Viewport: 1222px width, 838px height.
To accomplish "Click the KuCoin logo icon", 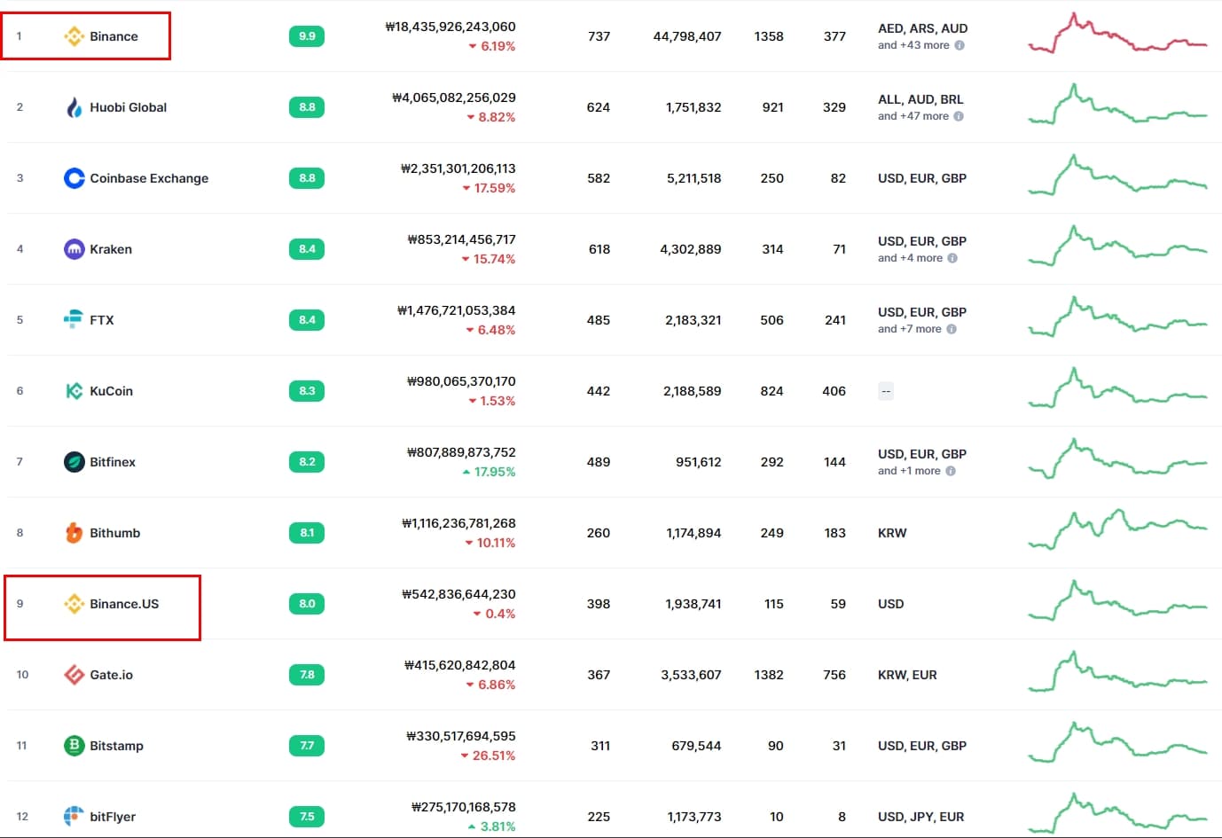I will [74, 391].
